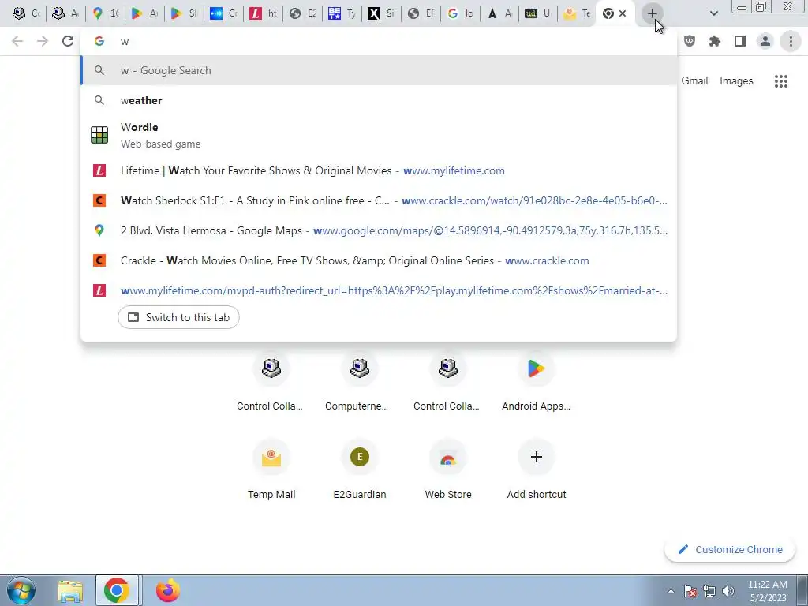Choose the Wordle web-based game suggestion
The height and width of the screenshot is (606, 808).
[379, 135]
